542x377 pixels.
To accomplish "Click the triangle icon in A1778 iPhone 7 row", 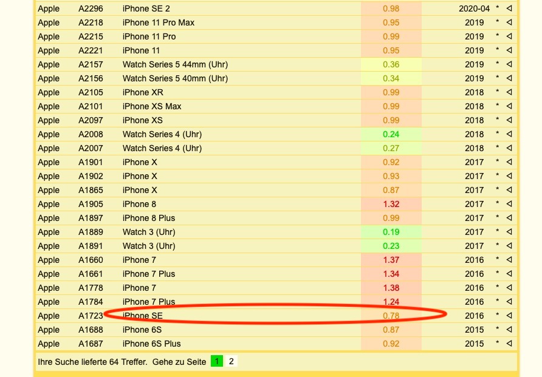I will click(509, 288).
